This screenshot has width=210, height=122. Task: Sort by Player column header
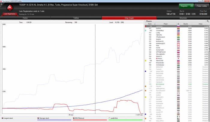pos(166,24)
